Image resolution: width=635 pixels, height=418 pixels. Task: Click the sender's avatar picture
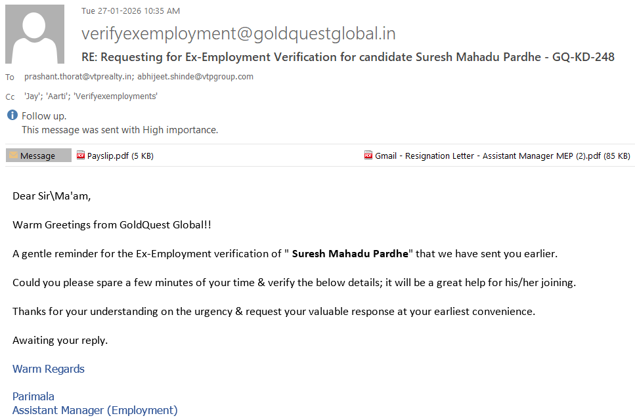(35, 34)
